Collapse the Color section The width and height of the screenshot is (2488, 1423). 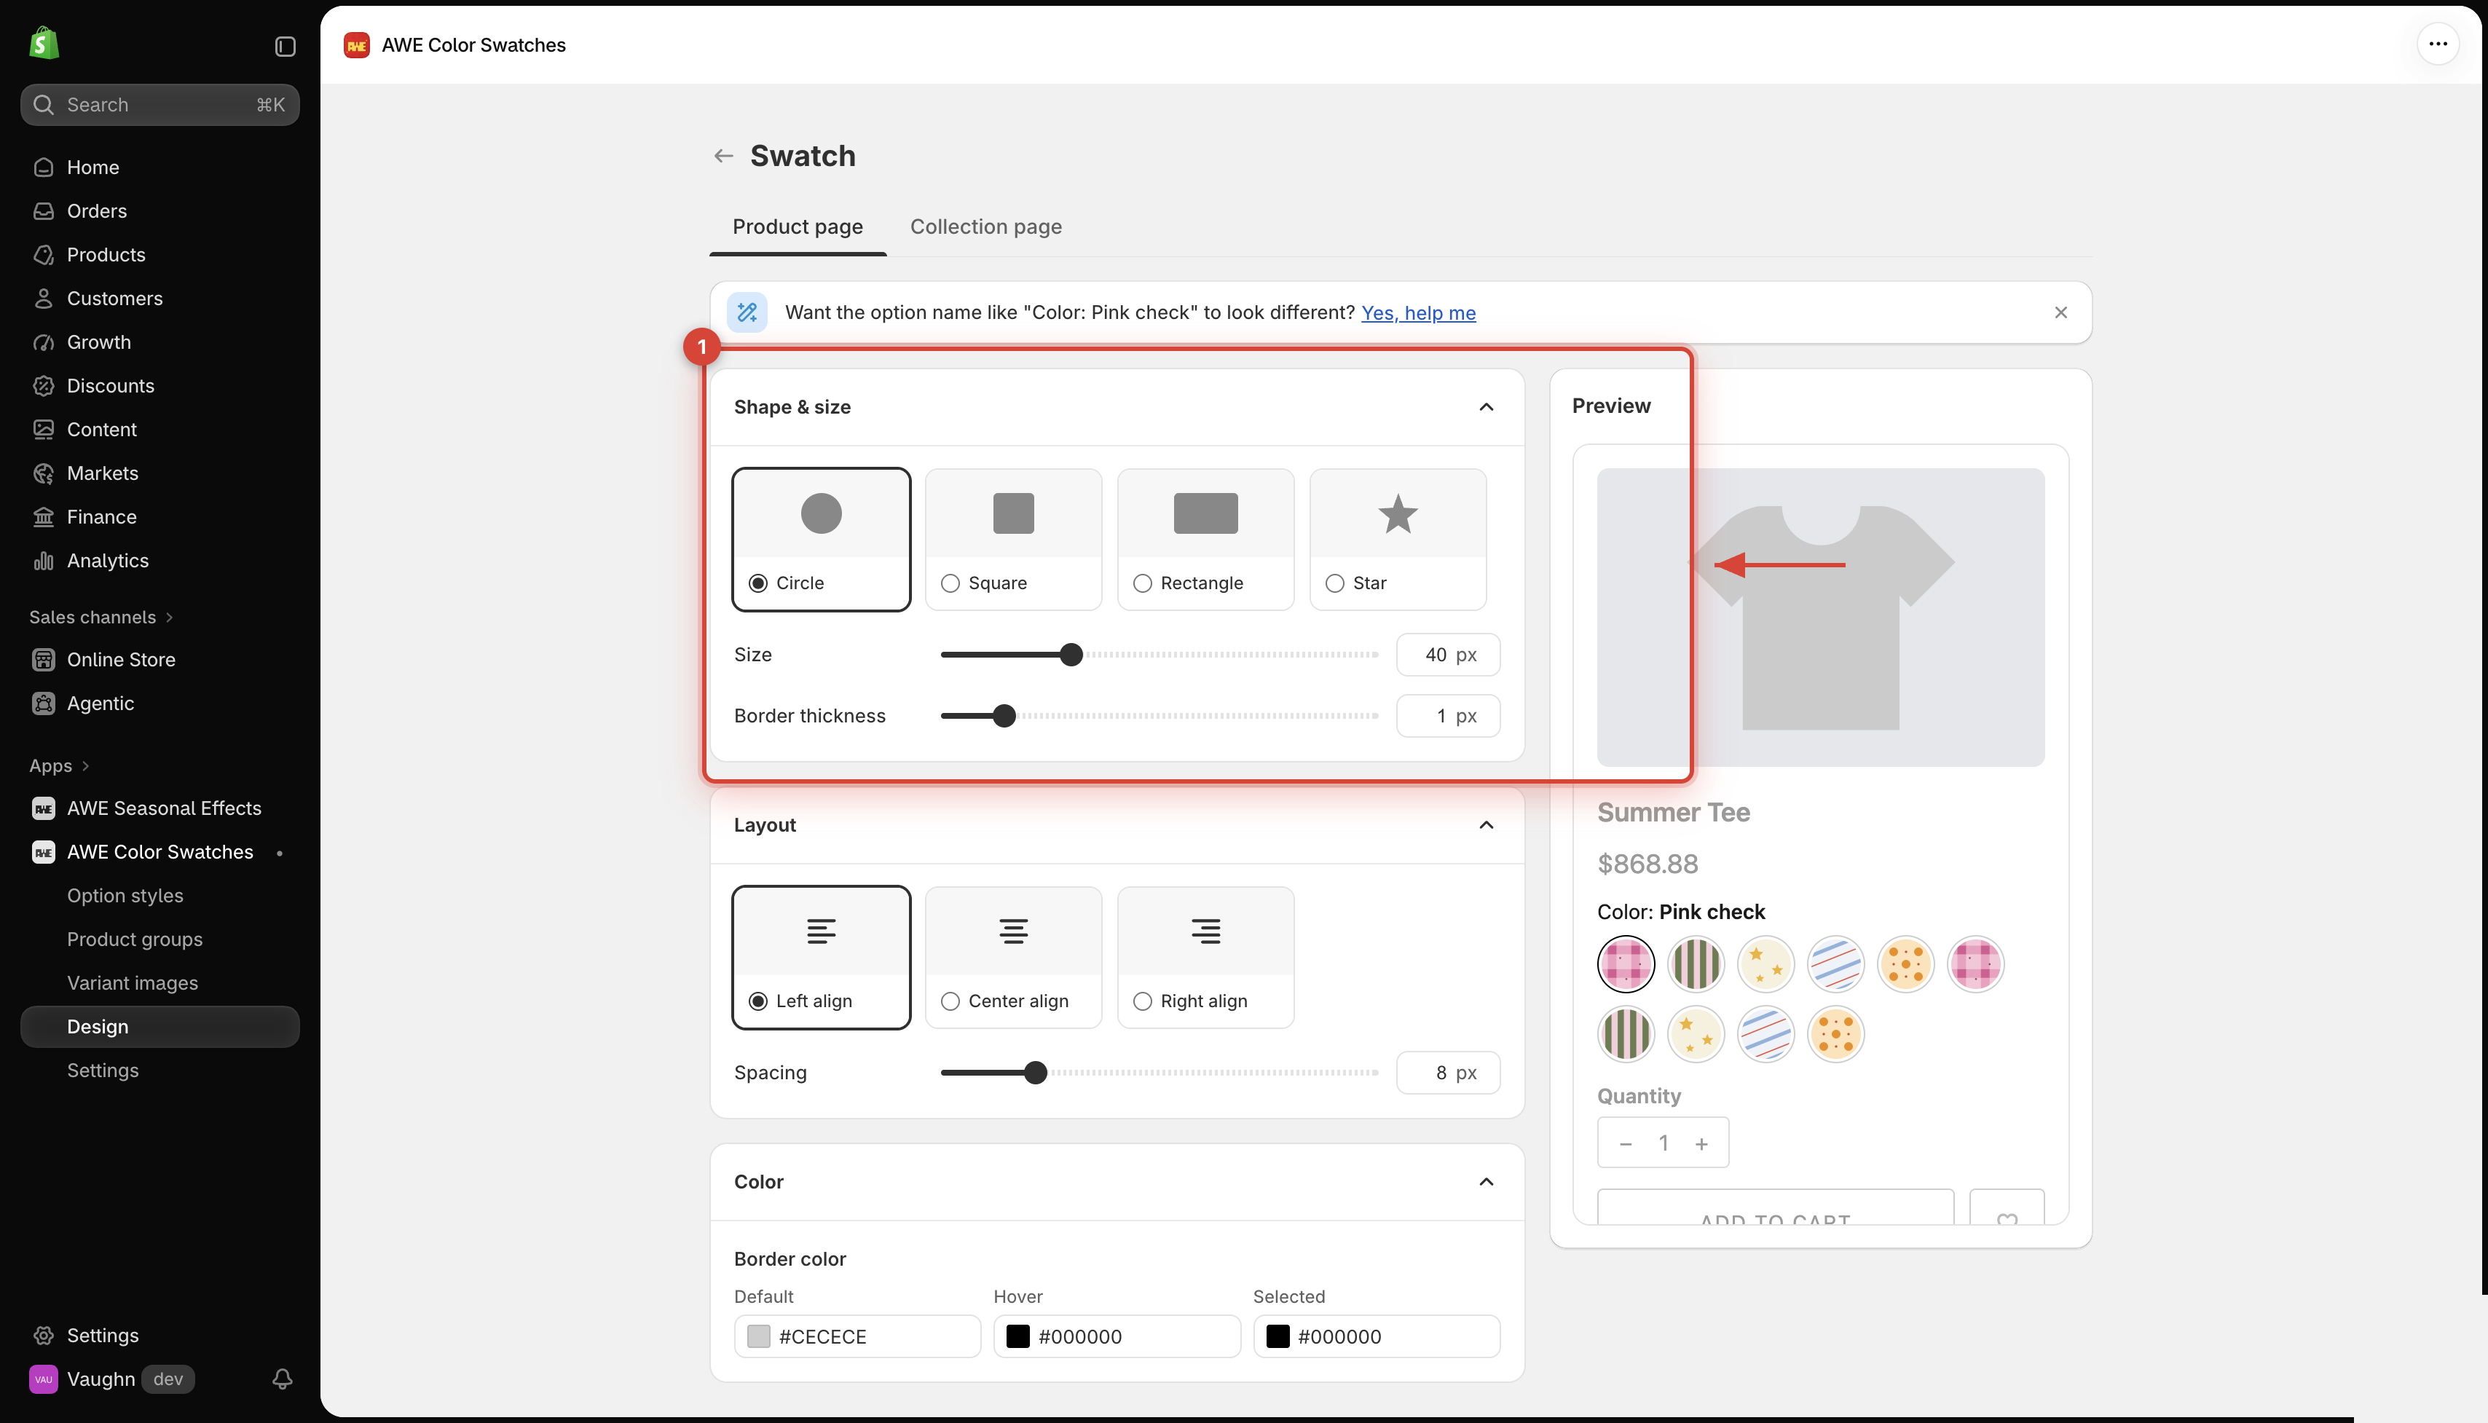point(1485,1182)
